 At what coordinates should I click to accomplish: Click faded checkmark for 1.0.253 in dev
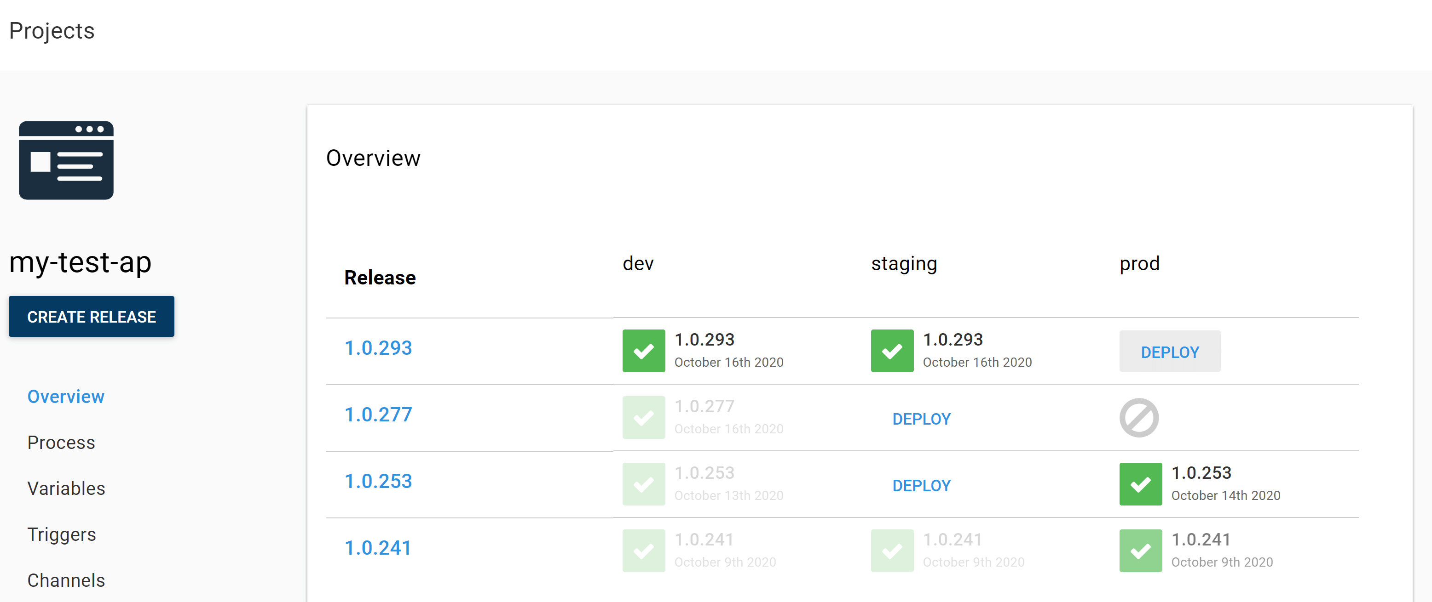[644, 484]
